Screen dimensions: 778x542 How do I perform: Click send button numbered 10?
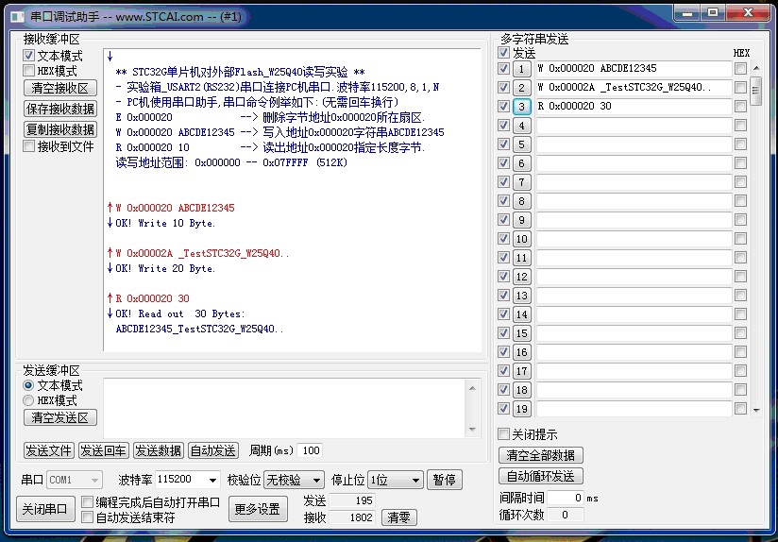pyautogui.click(x=521, y=239)
